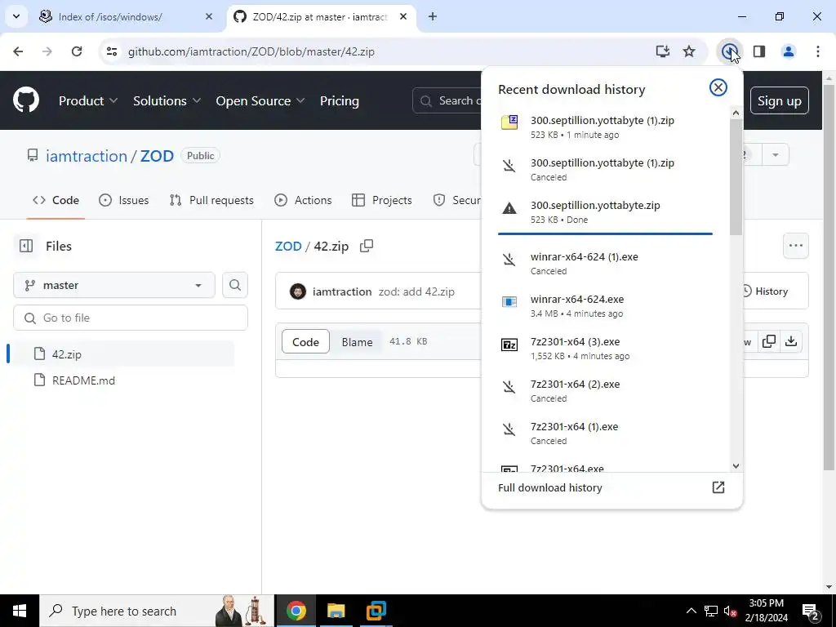Open Chrome downloads icon in toolbar

point(729,51)
